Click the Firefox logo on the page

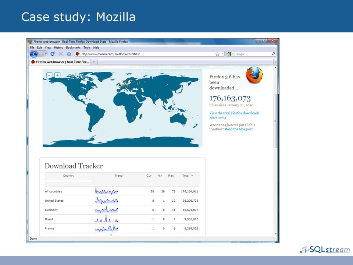pos(254,75)
